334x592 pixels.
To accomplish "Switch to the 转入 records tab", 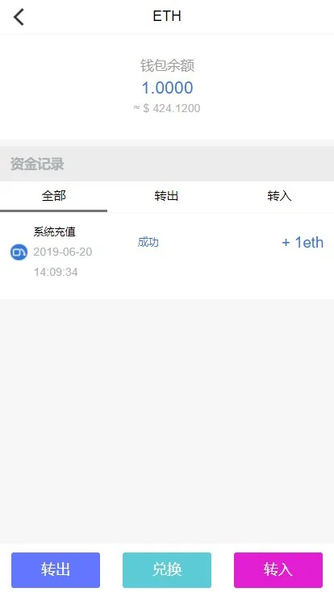I will tap(279, 196).
